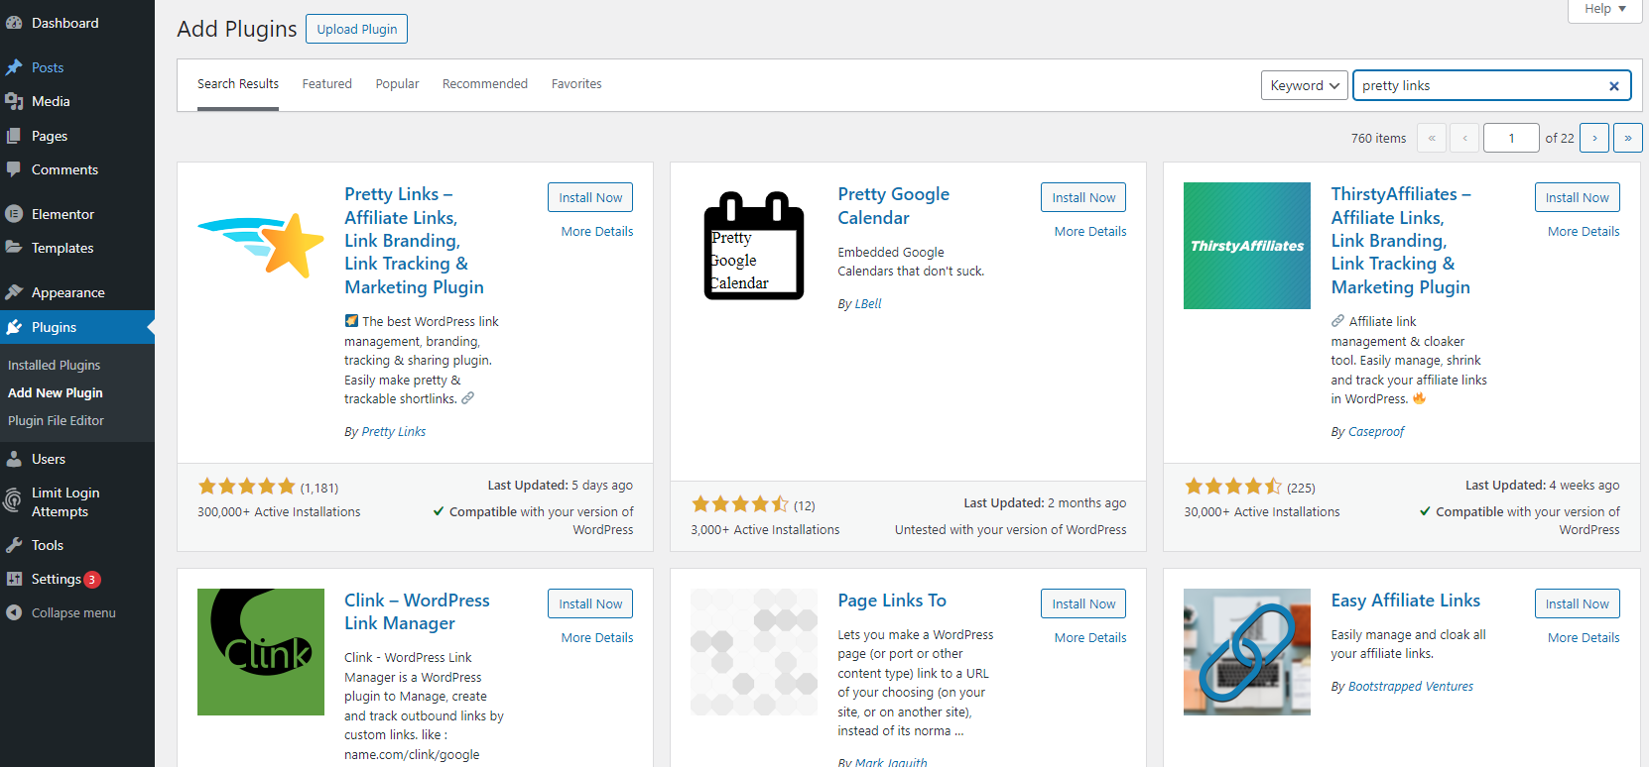1649x767 pixels.
Task: Expand the Help dropdown tab
Action: click(x=1604, y=10)
